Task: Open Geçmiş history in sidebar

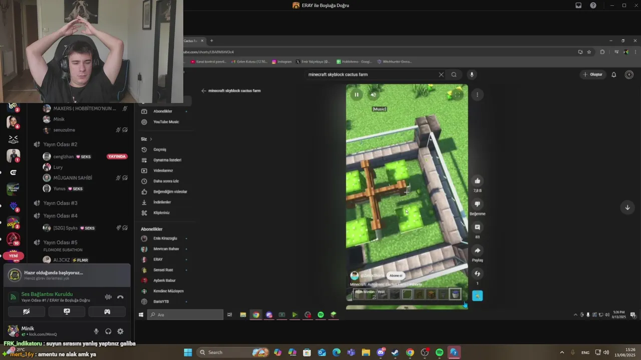Action: coord(159,149)
